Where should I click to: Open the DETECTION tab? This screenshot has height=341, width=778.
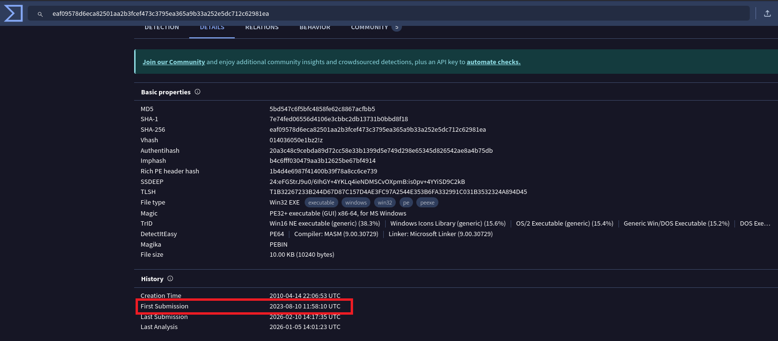click(x=161, y=28)
